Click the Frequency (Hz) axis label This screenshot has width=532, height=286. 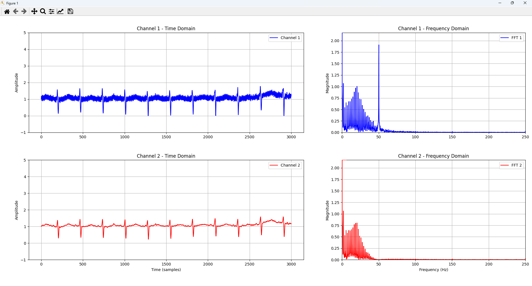point(433,270)
